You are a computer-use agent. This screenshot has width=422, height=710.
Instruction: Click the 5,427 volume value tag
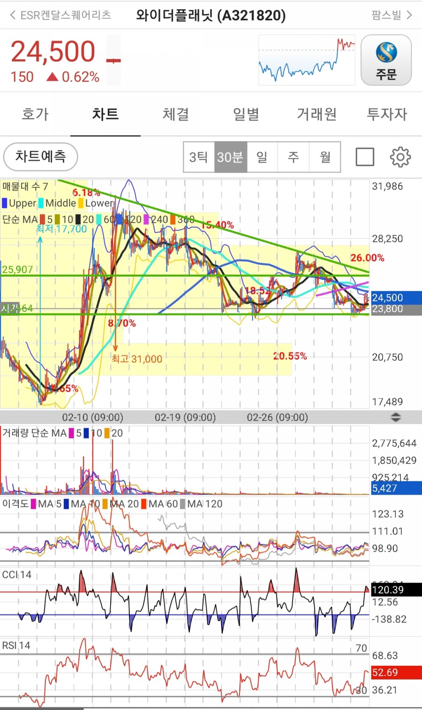[396, 488]
